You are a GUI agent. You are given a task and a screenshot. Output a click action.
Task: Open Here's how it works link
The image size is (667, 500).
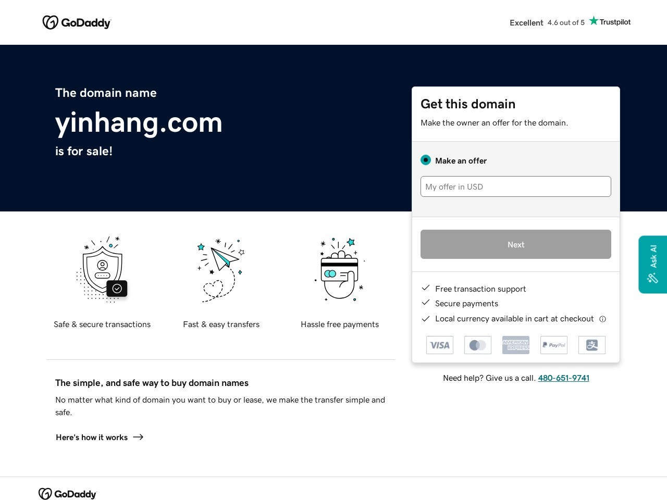tap(100, 438)
